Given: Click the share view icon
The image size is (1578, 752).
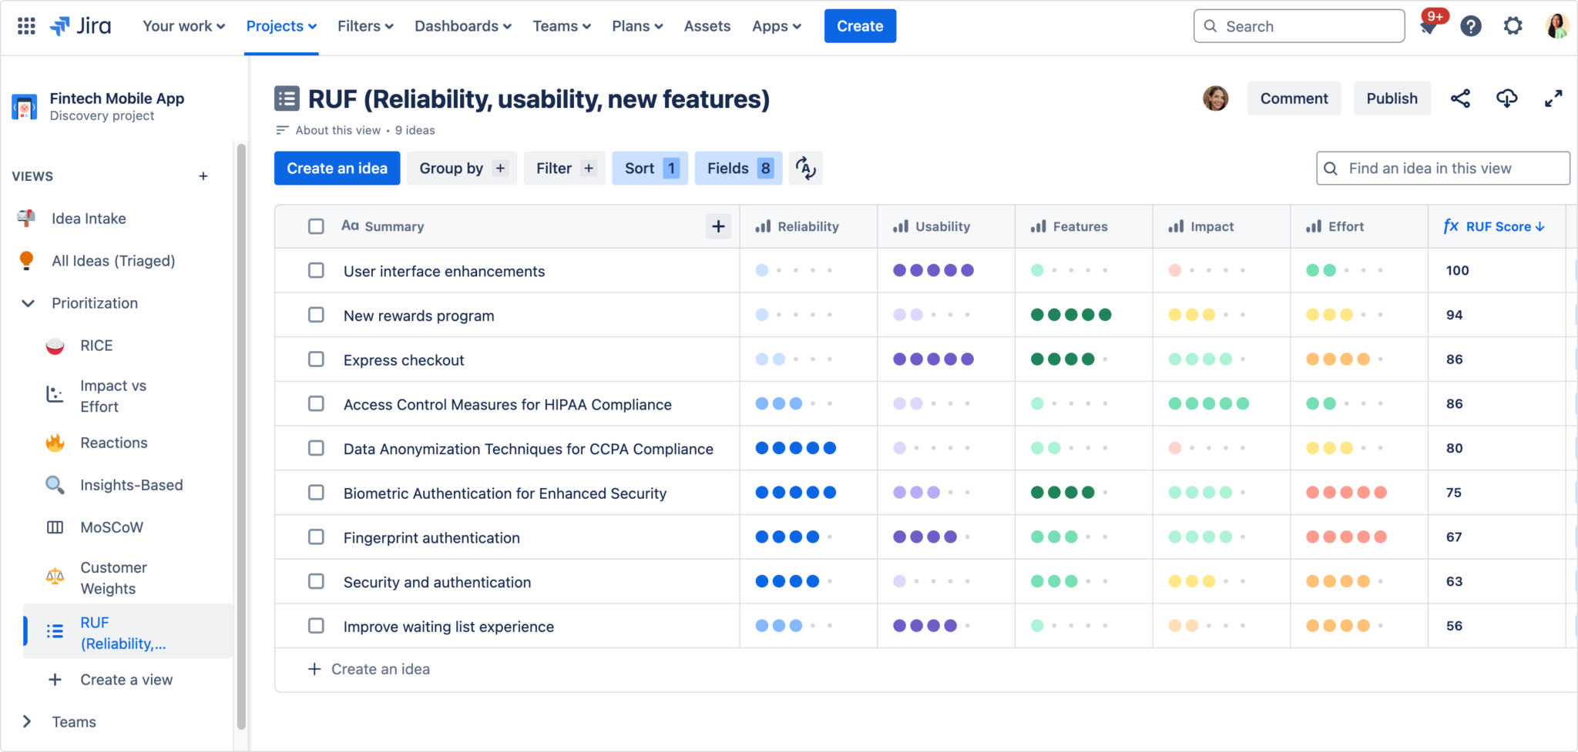Looking at the screenshot, I should 1460,99.
